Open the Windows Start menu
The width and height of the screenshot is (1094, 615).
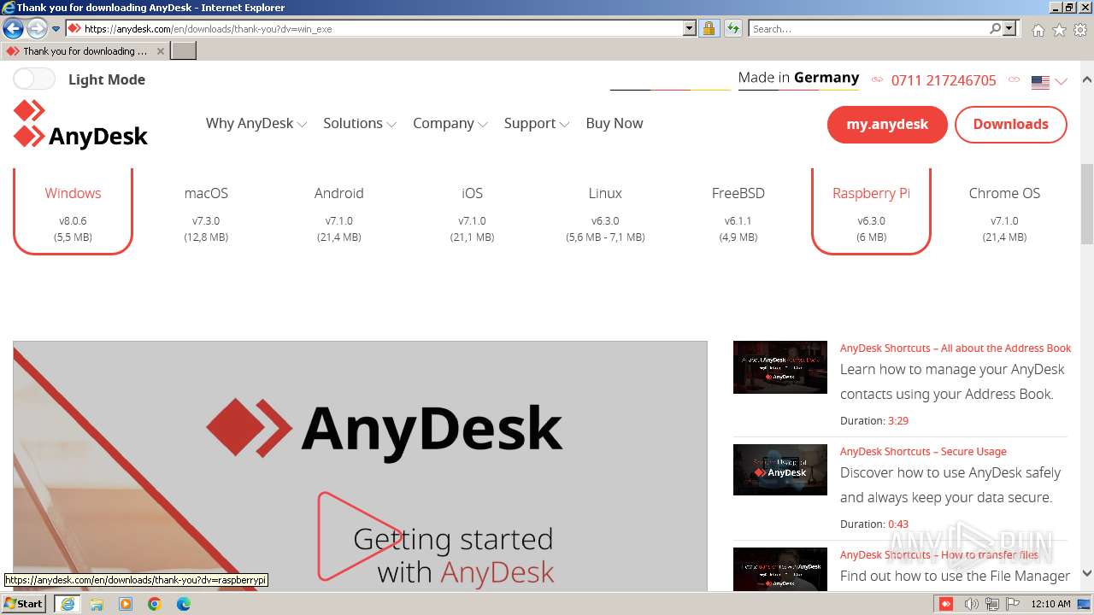tap(24, 604)
